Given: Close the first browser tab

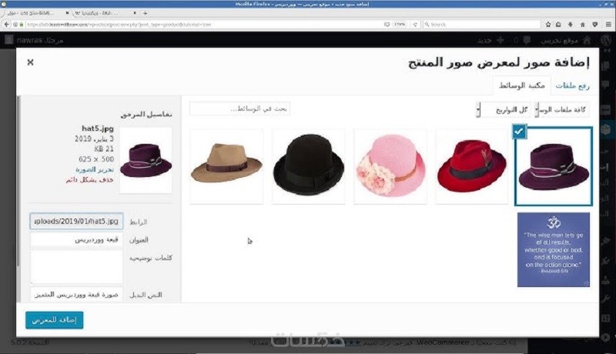Looking at the screenshot, I should [67, 13].
